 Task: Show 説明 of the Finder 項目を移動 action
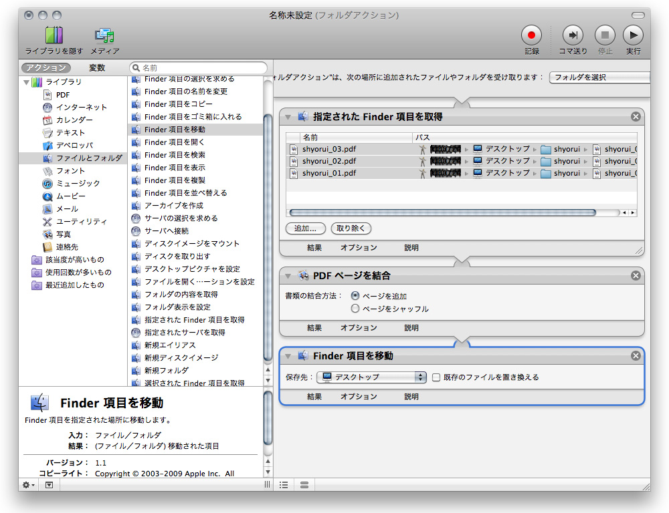(411, 397)
